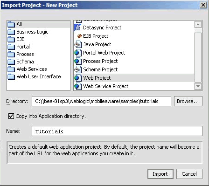Click into the Directory path field
The height and width of the screenshot is (186, 209).
pos(101,101)
